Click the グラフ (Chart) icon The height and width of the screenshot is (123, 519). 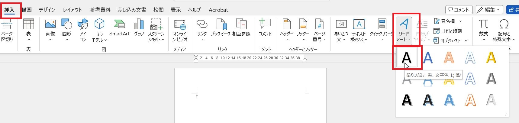(x=139, y=24)
